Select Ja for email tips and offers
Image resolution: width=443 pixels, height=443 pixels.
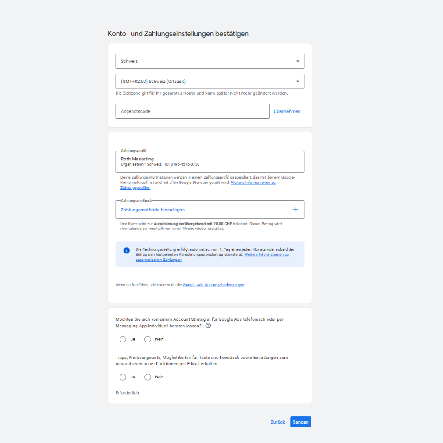(123, 377)
